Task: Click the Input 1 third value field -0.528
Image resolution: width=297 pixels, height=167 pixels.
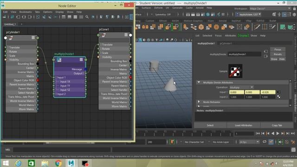Action: pos(268,92)
